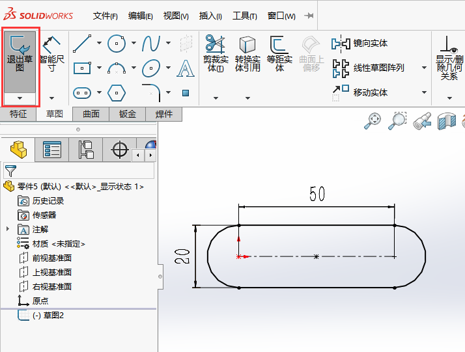This screenshot has width=465, height=352.
Task: Open the 编辑(E) menu
Action: click(x=141, y=16)
